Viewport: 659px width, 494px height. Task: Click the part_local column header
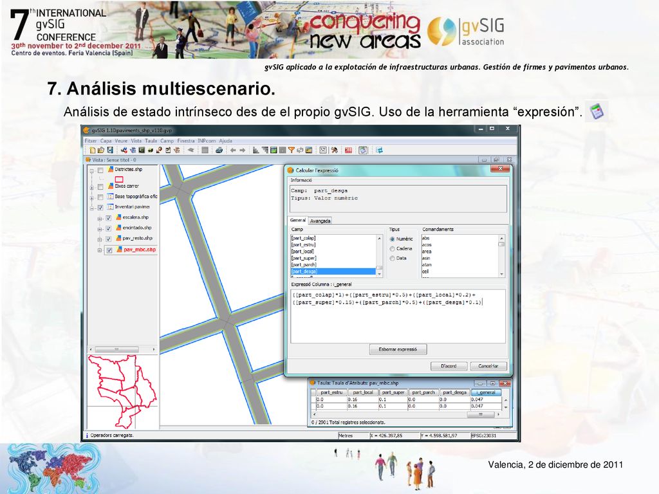pos(363,392)
